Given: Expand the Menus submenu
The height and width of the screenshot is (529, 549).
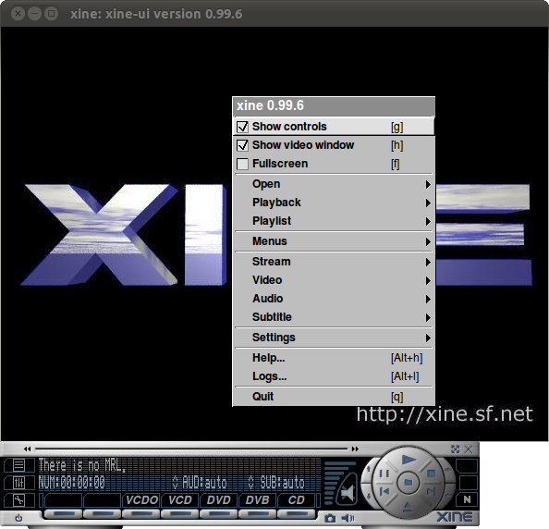Looking at the screenshot, I should 334,241.
